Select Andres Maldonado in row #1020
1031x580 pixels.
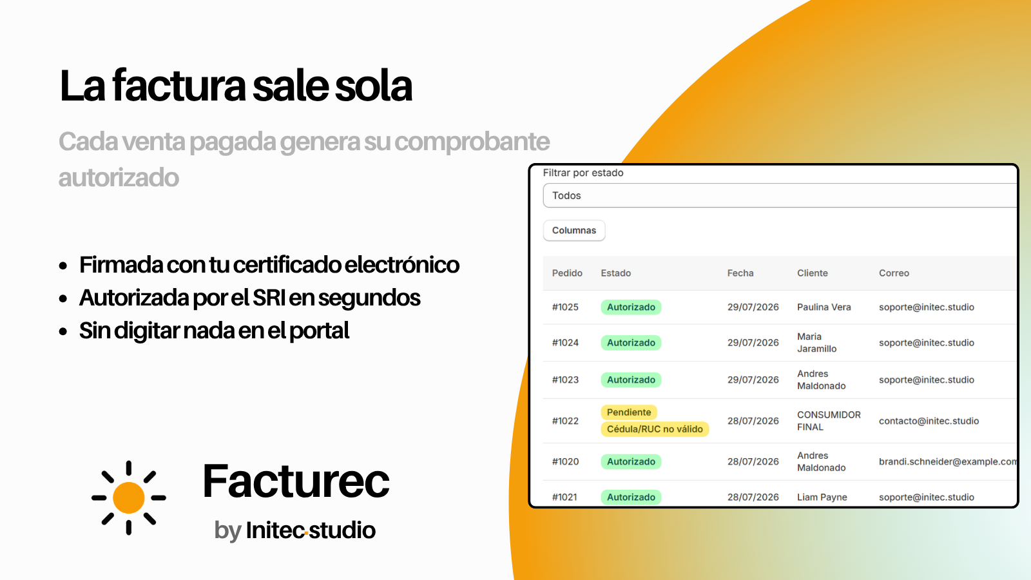(x=822, y=461)
